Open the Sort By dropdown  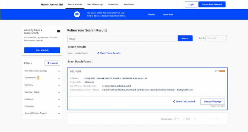[x=216, y=38]
